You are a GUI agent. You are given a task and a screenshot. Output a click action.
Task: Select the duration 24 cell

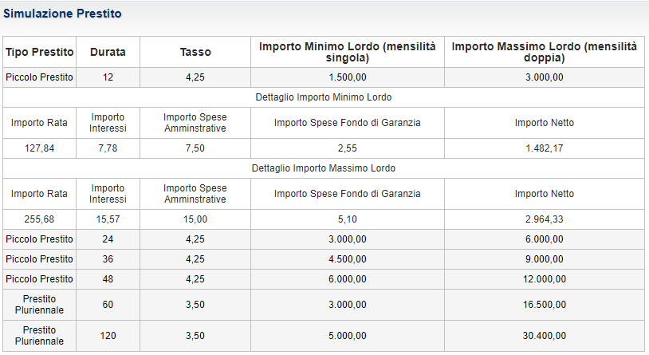tap(108, 239)
